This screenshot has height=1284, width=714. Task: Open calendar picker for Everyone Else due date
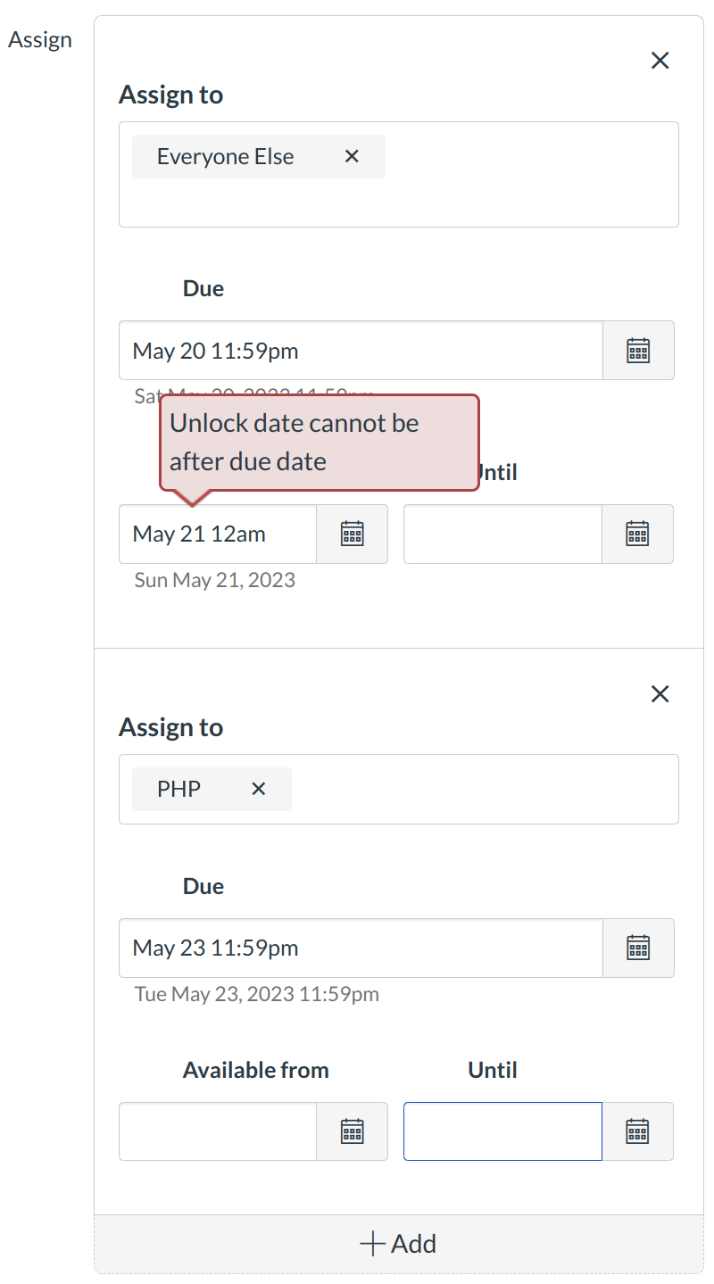637,350
